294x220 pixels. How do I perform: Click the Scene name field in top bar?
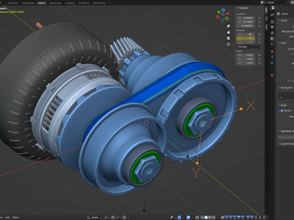coord(276,2)
